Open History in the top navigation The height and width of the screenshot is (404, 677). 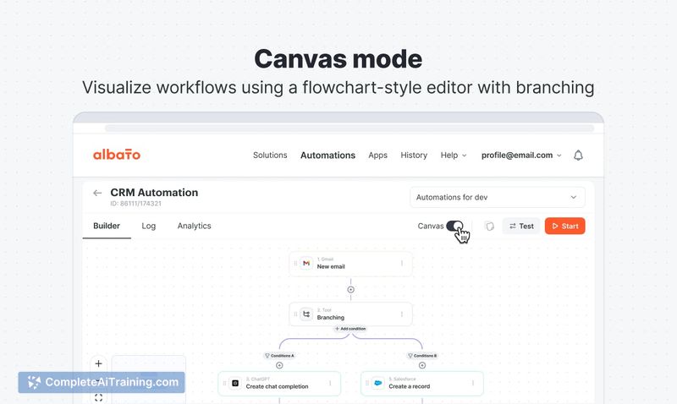[x=414, y=156]
